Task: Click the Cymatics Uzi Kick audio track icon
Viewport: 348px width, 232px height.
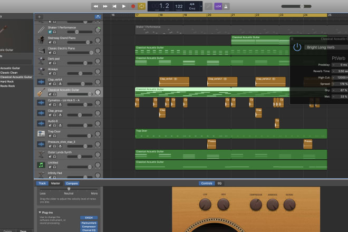Action: pyautogui.click(x=41, y=103)
